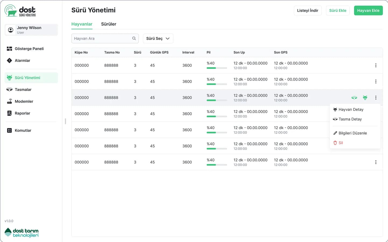Open the first row's three-dot menu
Image resolution: width=388 pixels, height=242 pixels.
pos(376,65)
